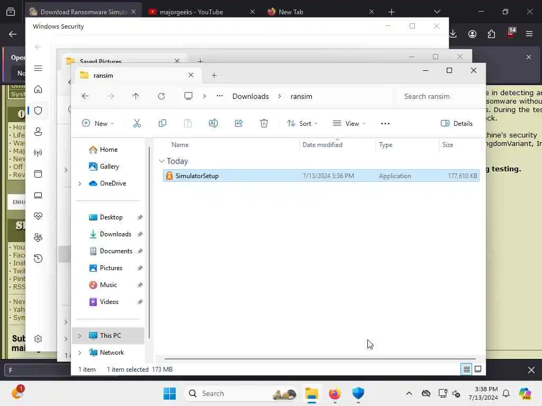The height and width of the screenshot is (406, 542).
Task: Open Windows Security shield on taskbar
Action: pos(358,393)
